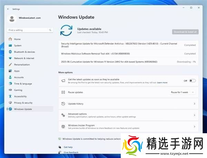Click the Windows Insider Program icon
Image resolution: width=207 pixels, height=158 pixels.
[63, 126]
